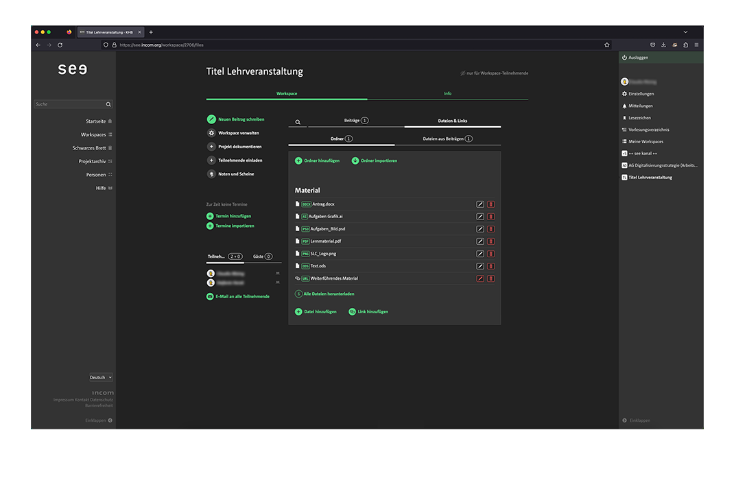Image resolution: width=734 pixels, height=478 pixels.
Task: Delete the SLC_Logo.png entry
Action: point(490,254)
